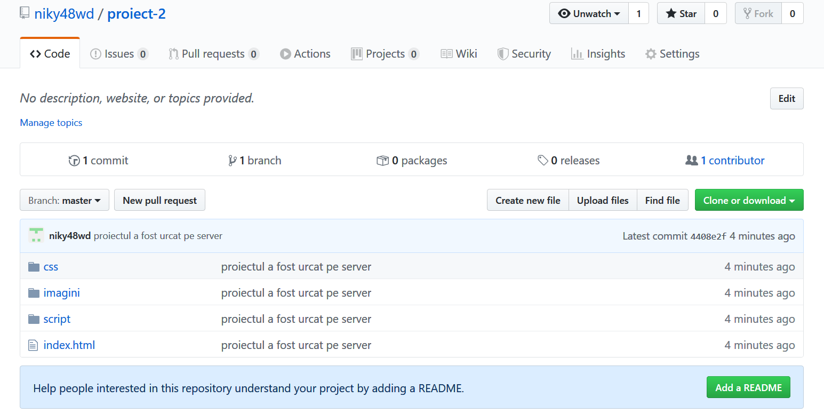Viewport: 824px width, 413px height.
Task: Click niky48wd's avatar in the commit bar
Action: point(36,235)
